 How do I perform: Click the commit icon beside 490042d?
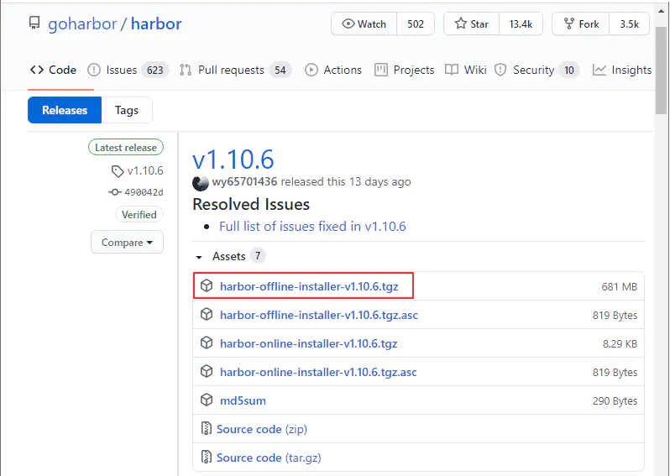114,192
